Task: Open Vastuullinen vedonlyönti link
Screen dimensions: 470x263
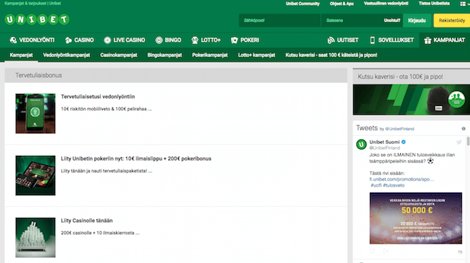Action: point(386,3)
